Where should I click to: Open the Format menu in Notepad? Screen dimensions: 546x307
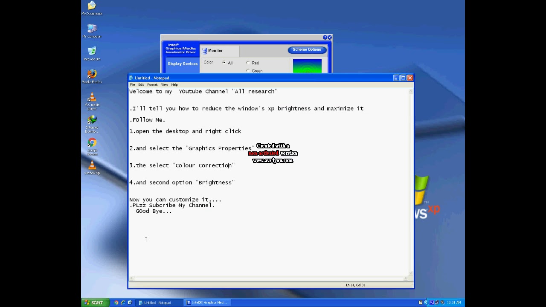point(152,84)
